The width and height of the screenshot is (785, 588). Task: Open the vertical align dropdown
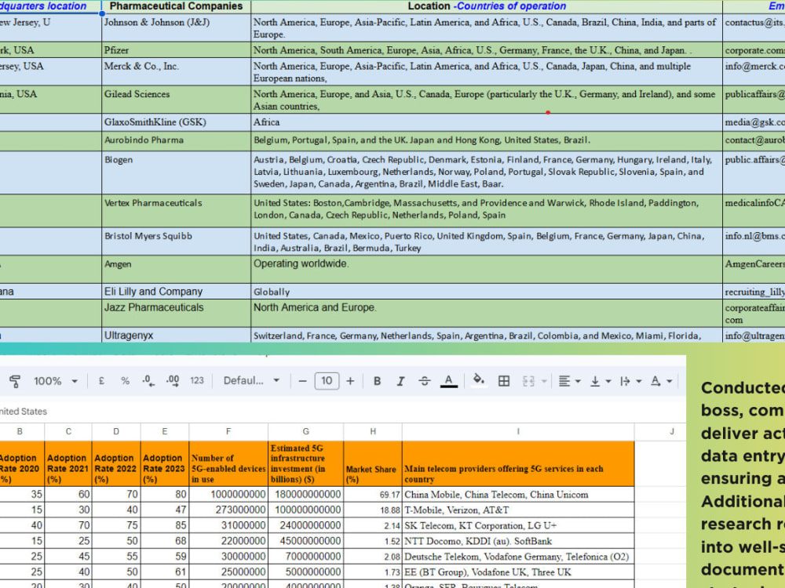[601, 382]
